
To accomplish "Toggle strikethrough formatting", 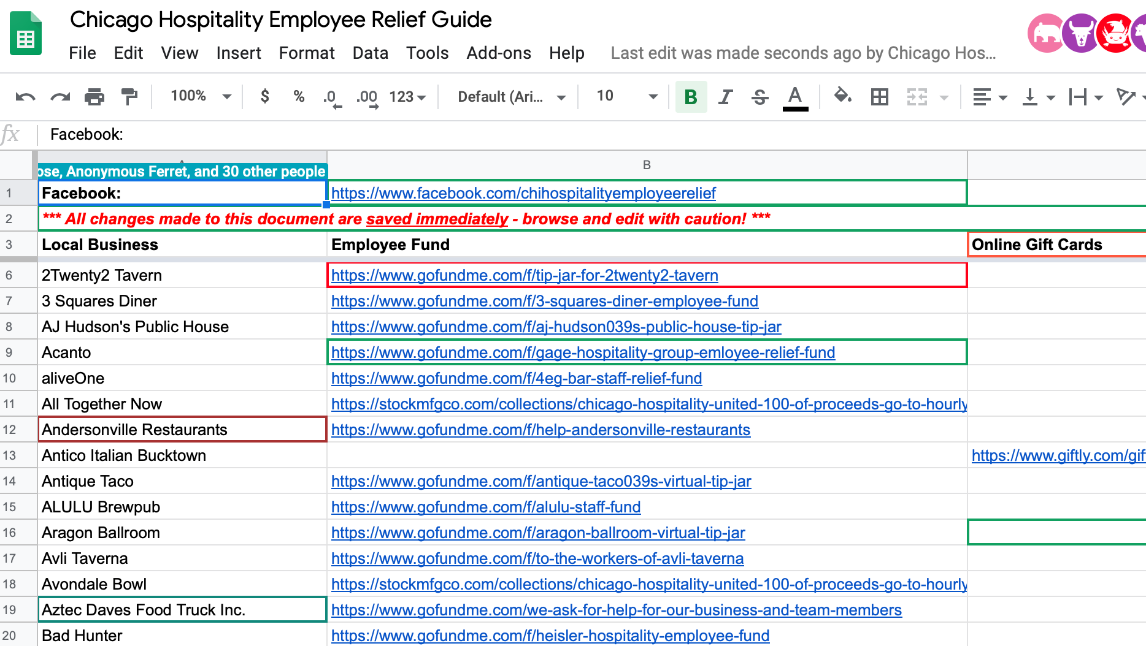I will (x=760, y=97).
